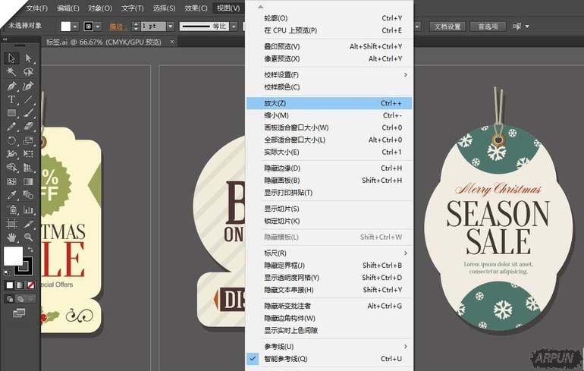
Task: Open stroke color dropdown in control bar
Action: [x=98, y=27]
